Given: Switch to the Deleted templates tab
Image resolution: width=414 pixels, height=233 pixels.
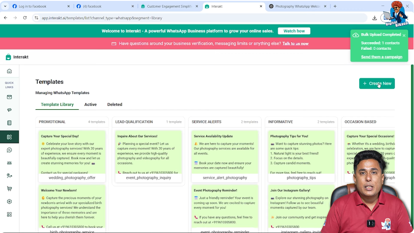Looking at the screenshot, I should tap(115, 105).
